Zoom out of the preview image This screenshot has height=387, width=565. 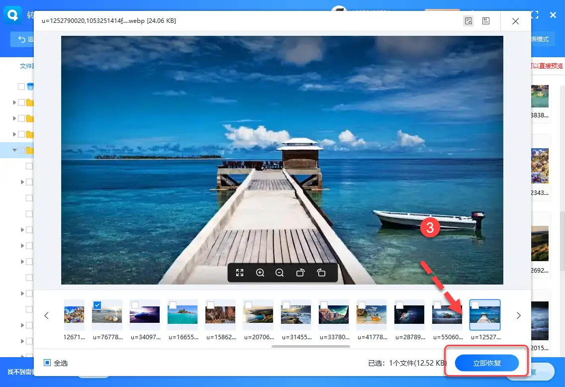coord(280,273)
